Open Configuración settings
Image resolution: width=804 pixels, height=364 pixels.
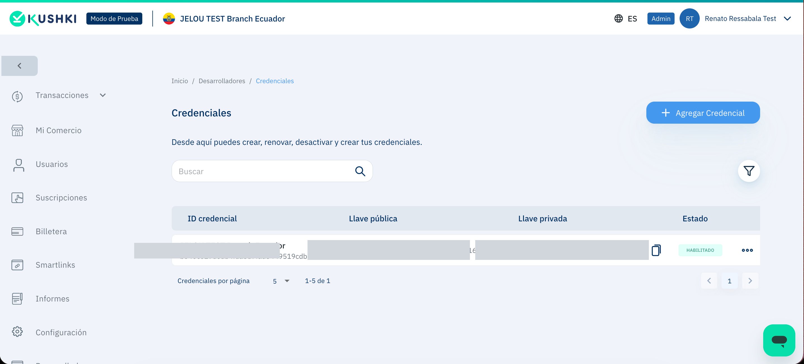point(61,332)
